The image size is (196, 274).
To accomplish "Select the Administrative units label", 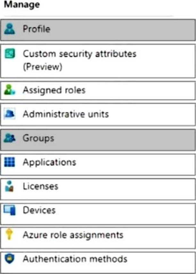I will tap(65, 114).
